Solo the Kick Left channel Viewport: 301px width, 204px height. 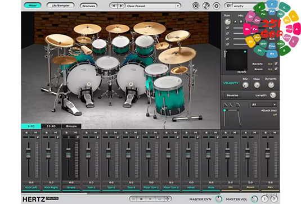[26, 133]
